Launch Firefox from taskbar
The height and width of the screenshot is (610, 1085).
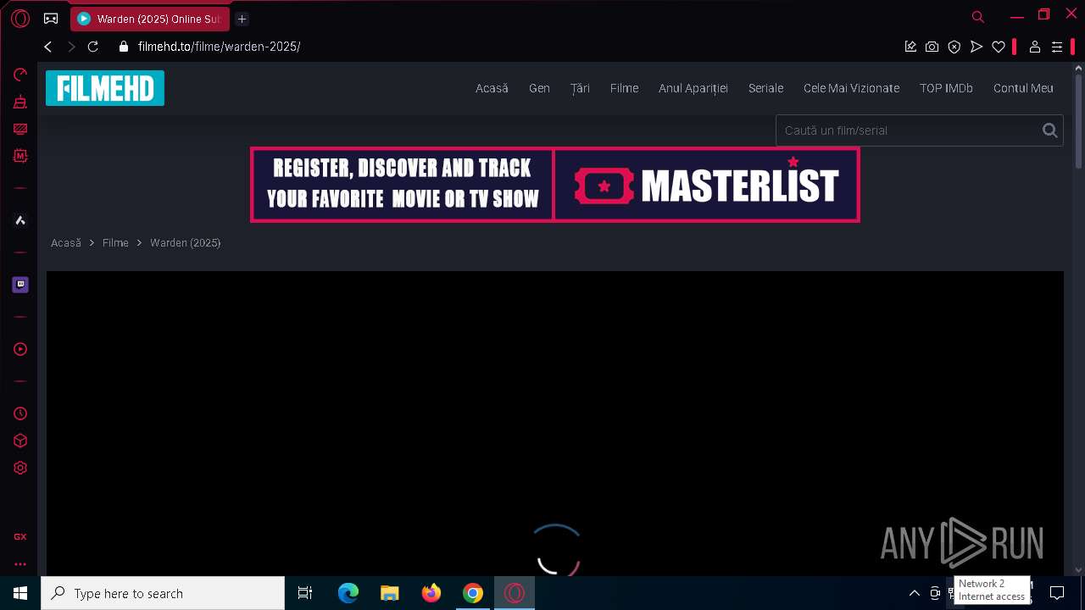point(431,593)
